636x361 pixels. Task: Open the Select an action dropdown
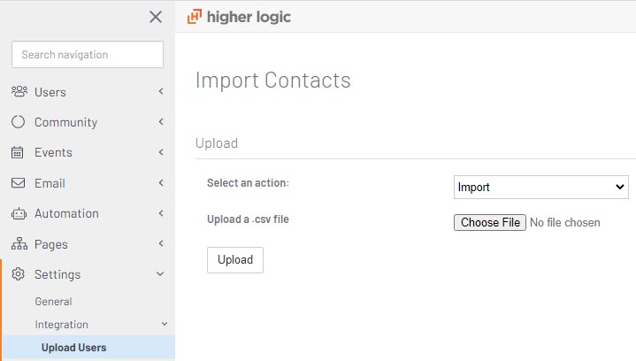[x=541, y=187]
